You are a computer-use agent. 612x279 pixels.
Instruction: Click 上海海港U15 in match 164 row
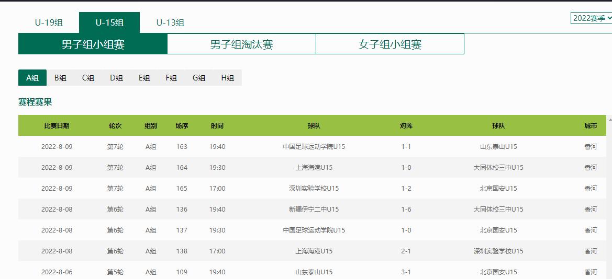click(314, 168)
